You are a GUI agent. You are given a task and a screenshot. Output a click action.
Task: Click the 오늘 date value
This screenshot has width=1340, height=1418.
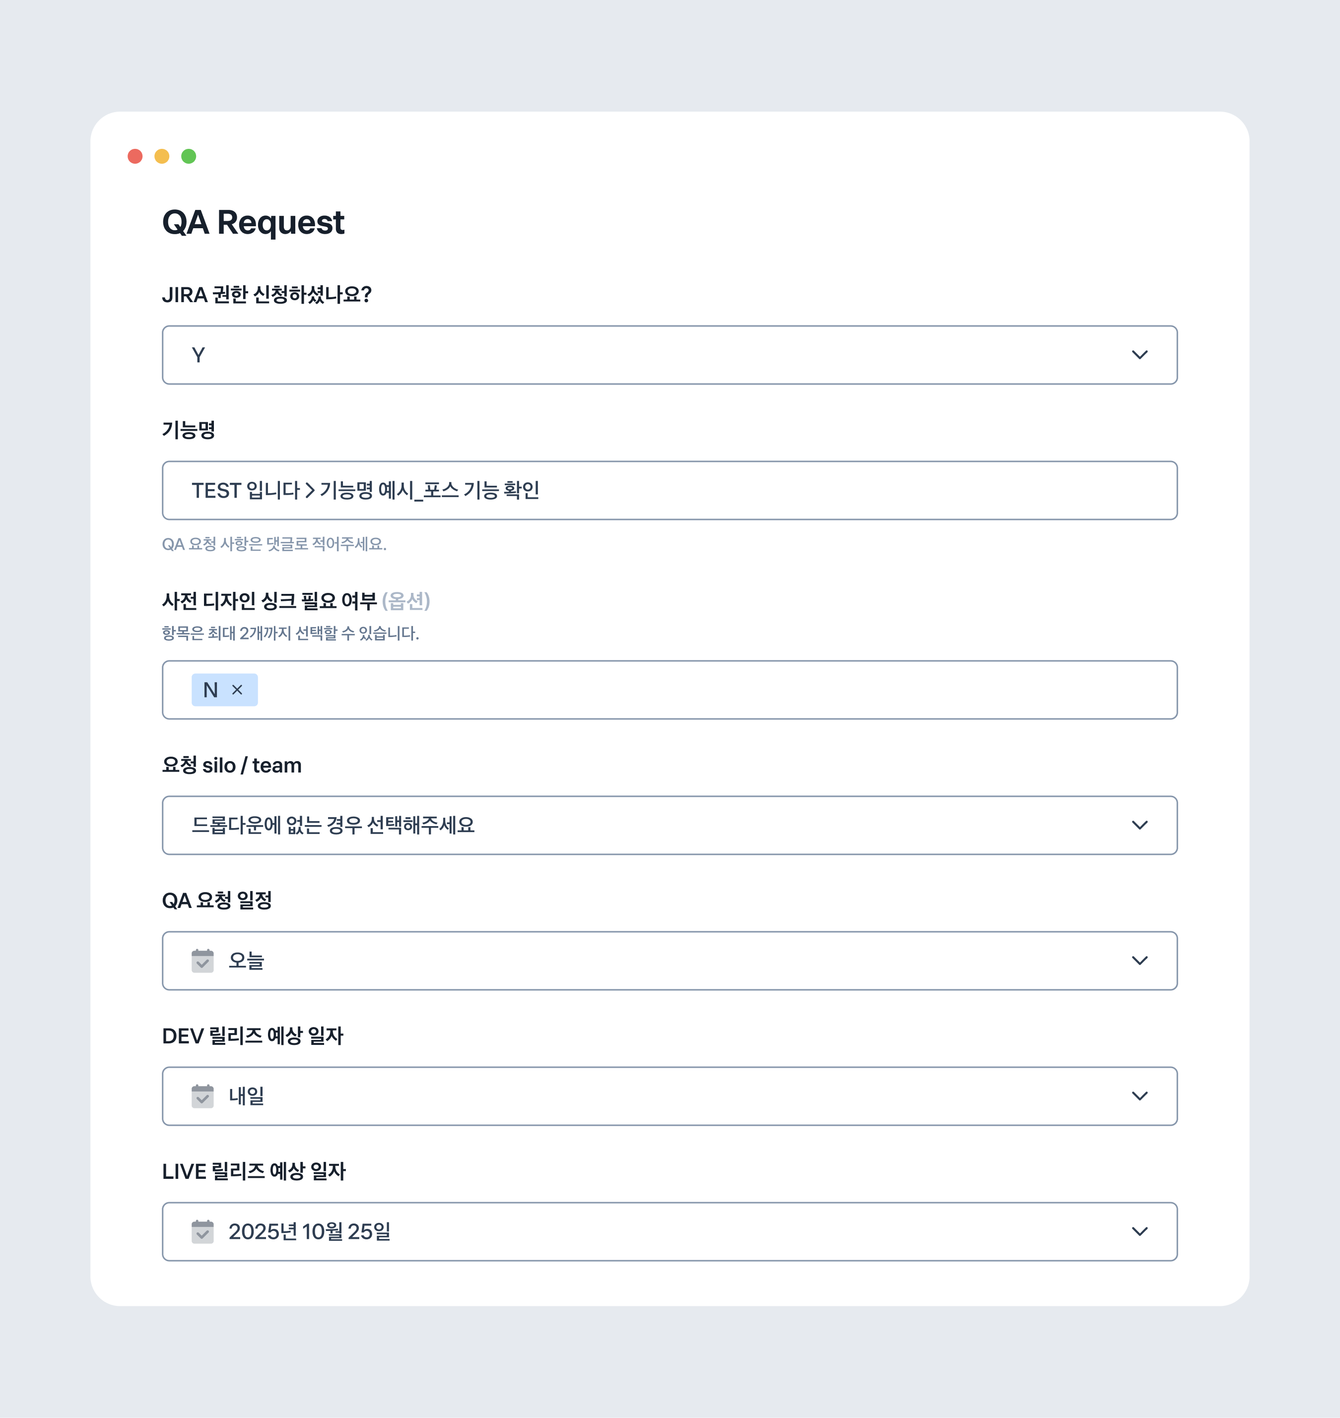click(x=247, y=961)
